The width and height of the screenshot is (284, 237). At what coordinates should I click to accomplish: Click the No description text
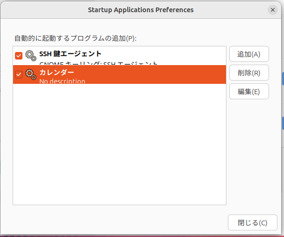click(62, 81)
